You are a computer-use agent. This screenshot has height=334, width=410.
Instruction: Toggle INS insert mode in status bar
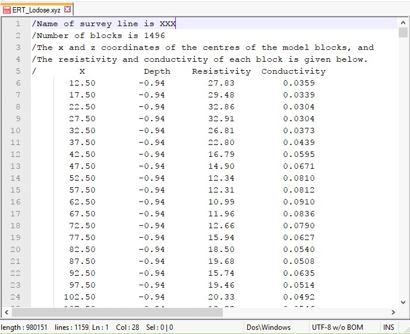coord(389,327)
